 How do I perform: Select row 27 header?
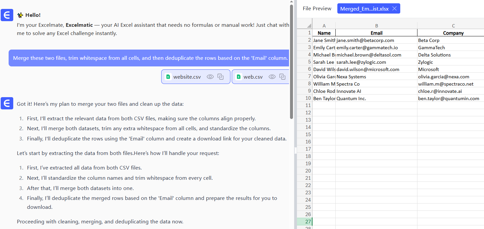304,221
